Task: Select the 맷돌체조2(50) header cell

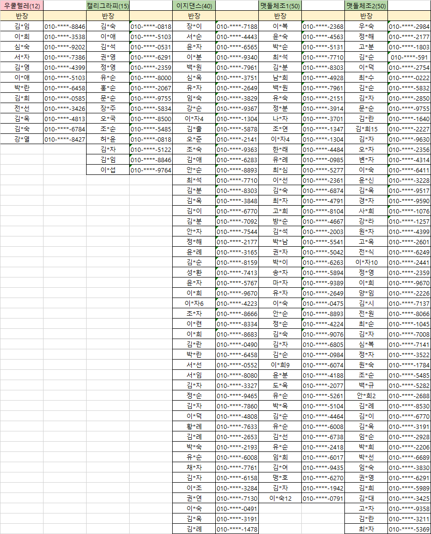Action: click(366, 6)
